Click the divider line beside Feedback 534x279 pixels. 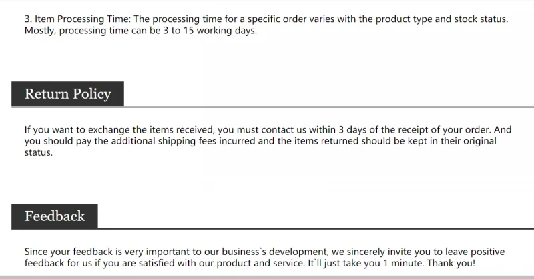point(316,229)
